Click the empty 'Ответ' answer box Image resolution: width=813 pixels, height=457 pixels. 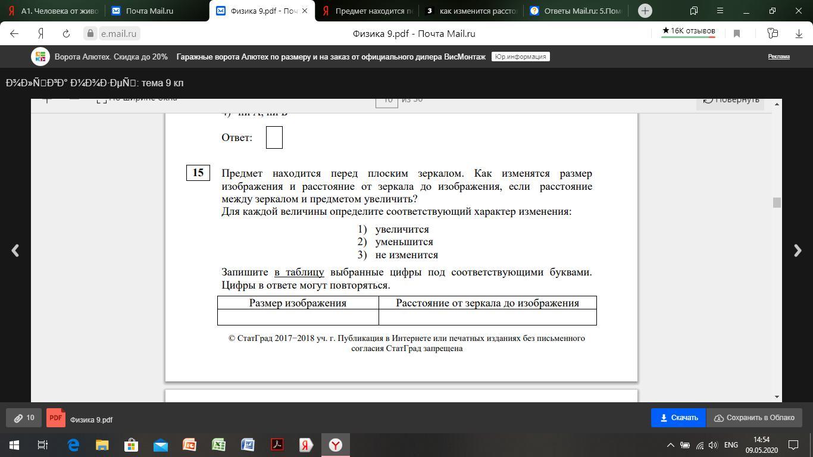pyautogui.click(x=274, y=137)
